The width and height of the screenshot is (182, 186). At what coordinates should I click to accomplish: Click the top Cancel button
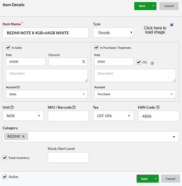(x=169, y=6)
